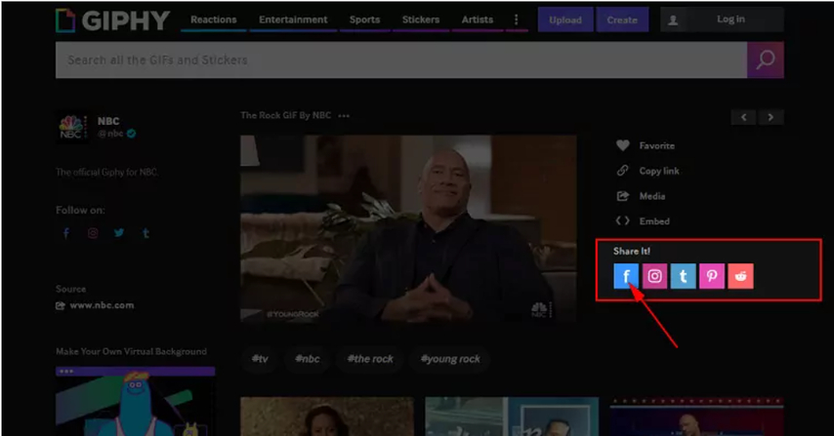Viewport: 834px width, 436px height.
Task: Follow NBC on Facebook icon
Action: (66, 233)
